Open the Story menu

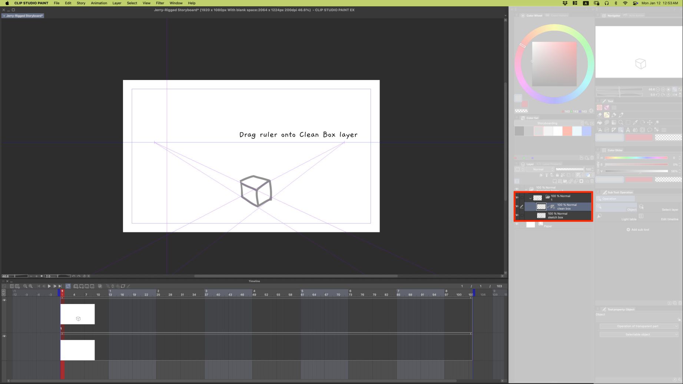coord(81,3)
